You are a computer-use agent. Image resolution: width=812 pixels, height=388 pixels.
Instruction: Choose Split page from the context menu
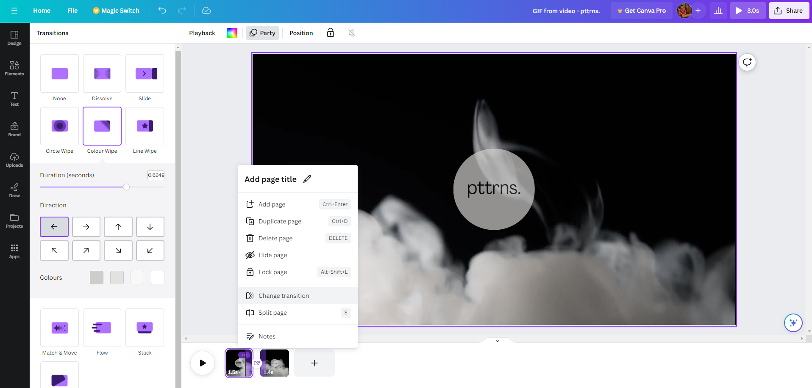click(x=298, y=313)
